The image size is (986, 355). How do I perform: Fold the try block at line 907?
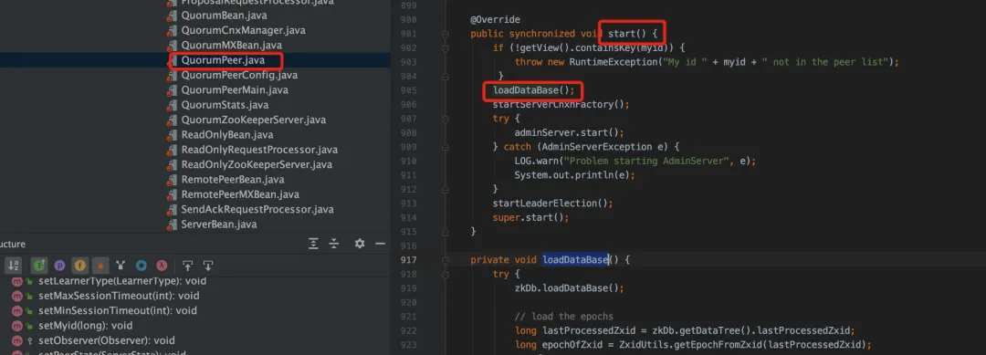[445, 119]
